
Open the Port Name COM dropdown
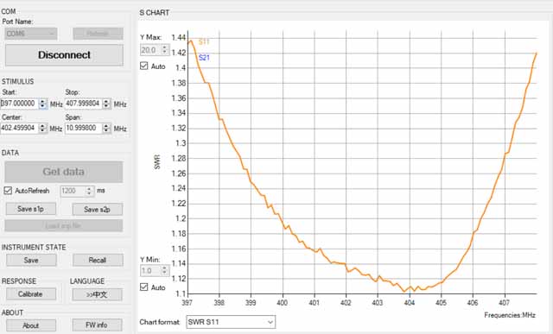point(31,34)
